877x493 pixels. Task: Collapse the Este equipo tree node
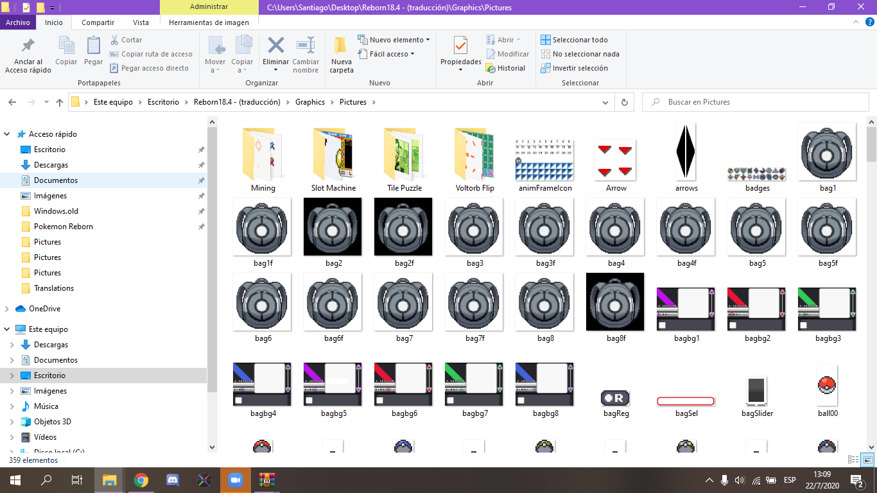click(x=7, y=329)
